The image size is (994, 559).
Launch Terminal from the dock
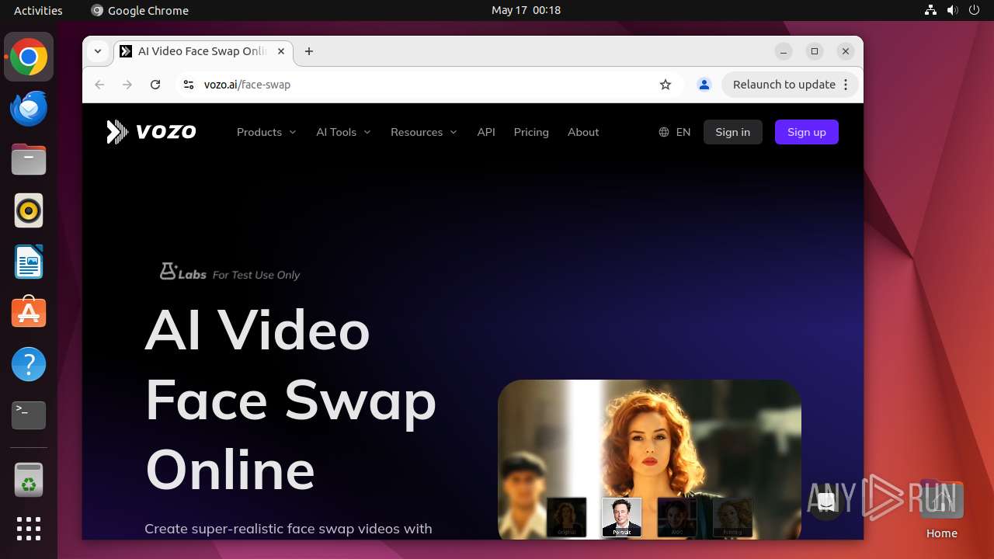click(x=29, y=415)
